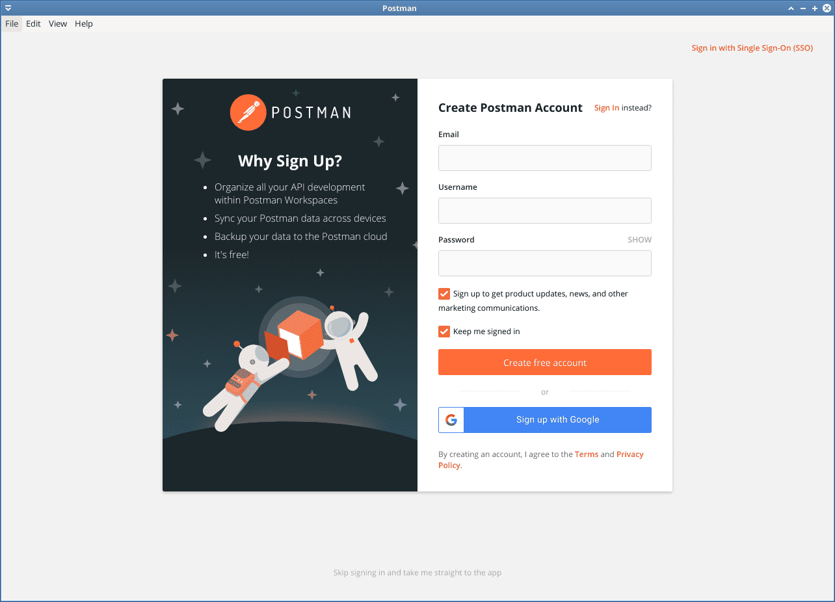Click the Postman rocket logo
Image resolution: width=835 pixels, height=602 pixels.
248,112
